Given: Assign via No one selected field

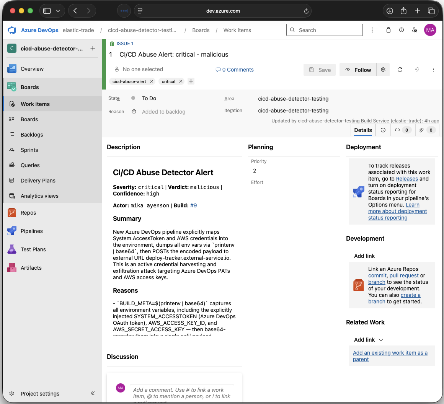Looking at the screenshot, I should (139, 69).
